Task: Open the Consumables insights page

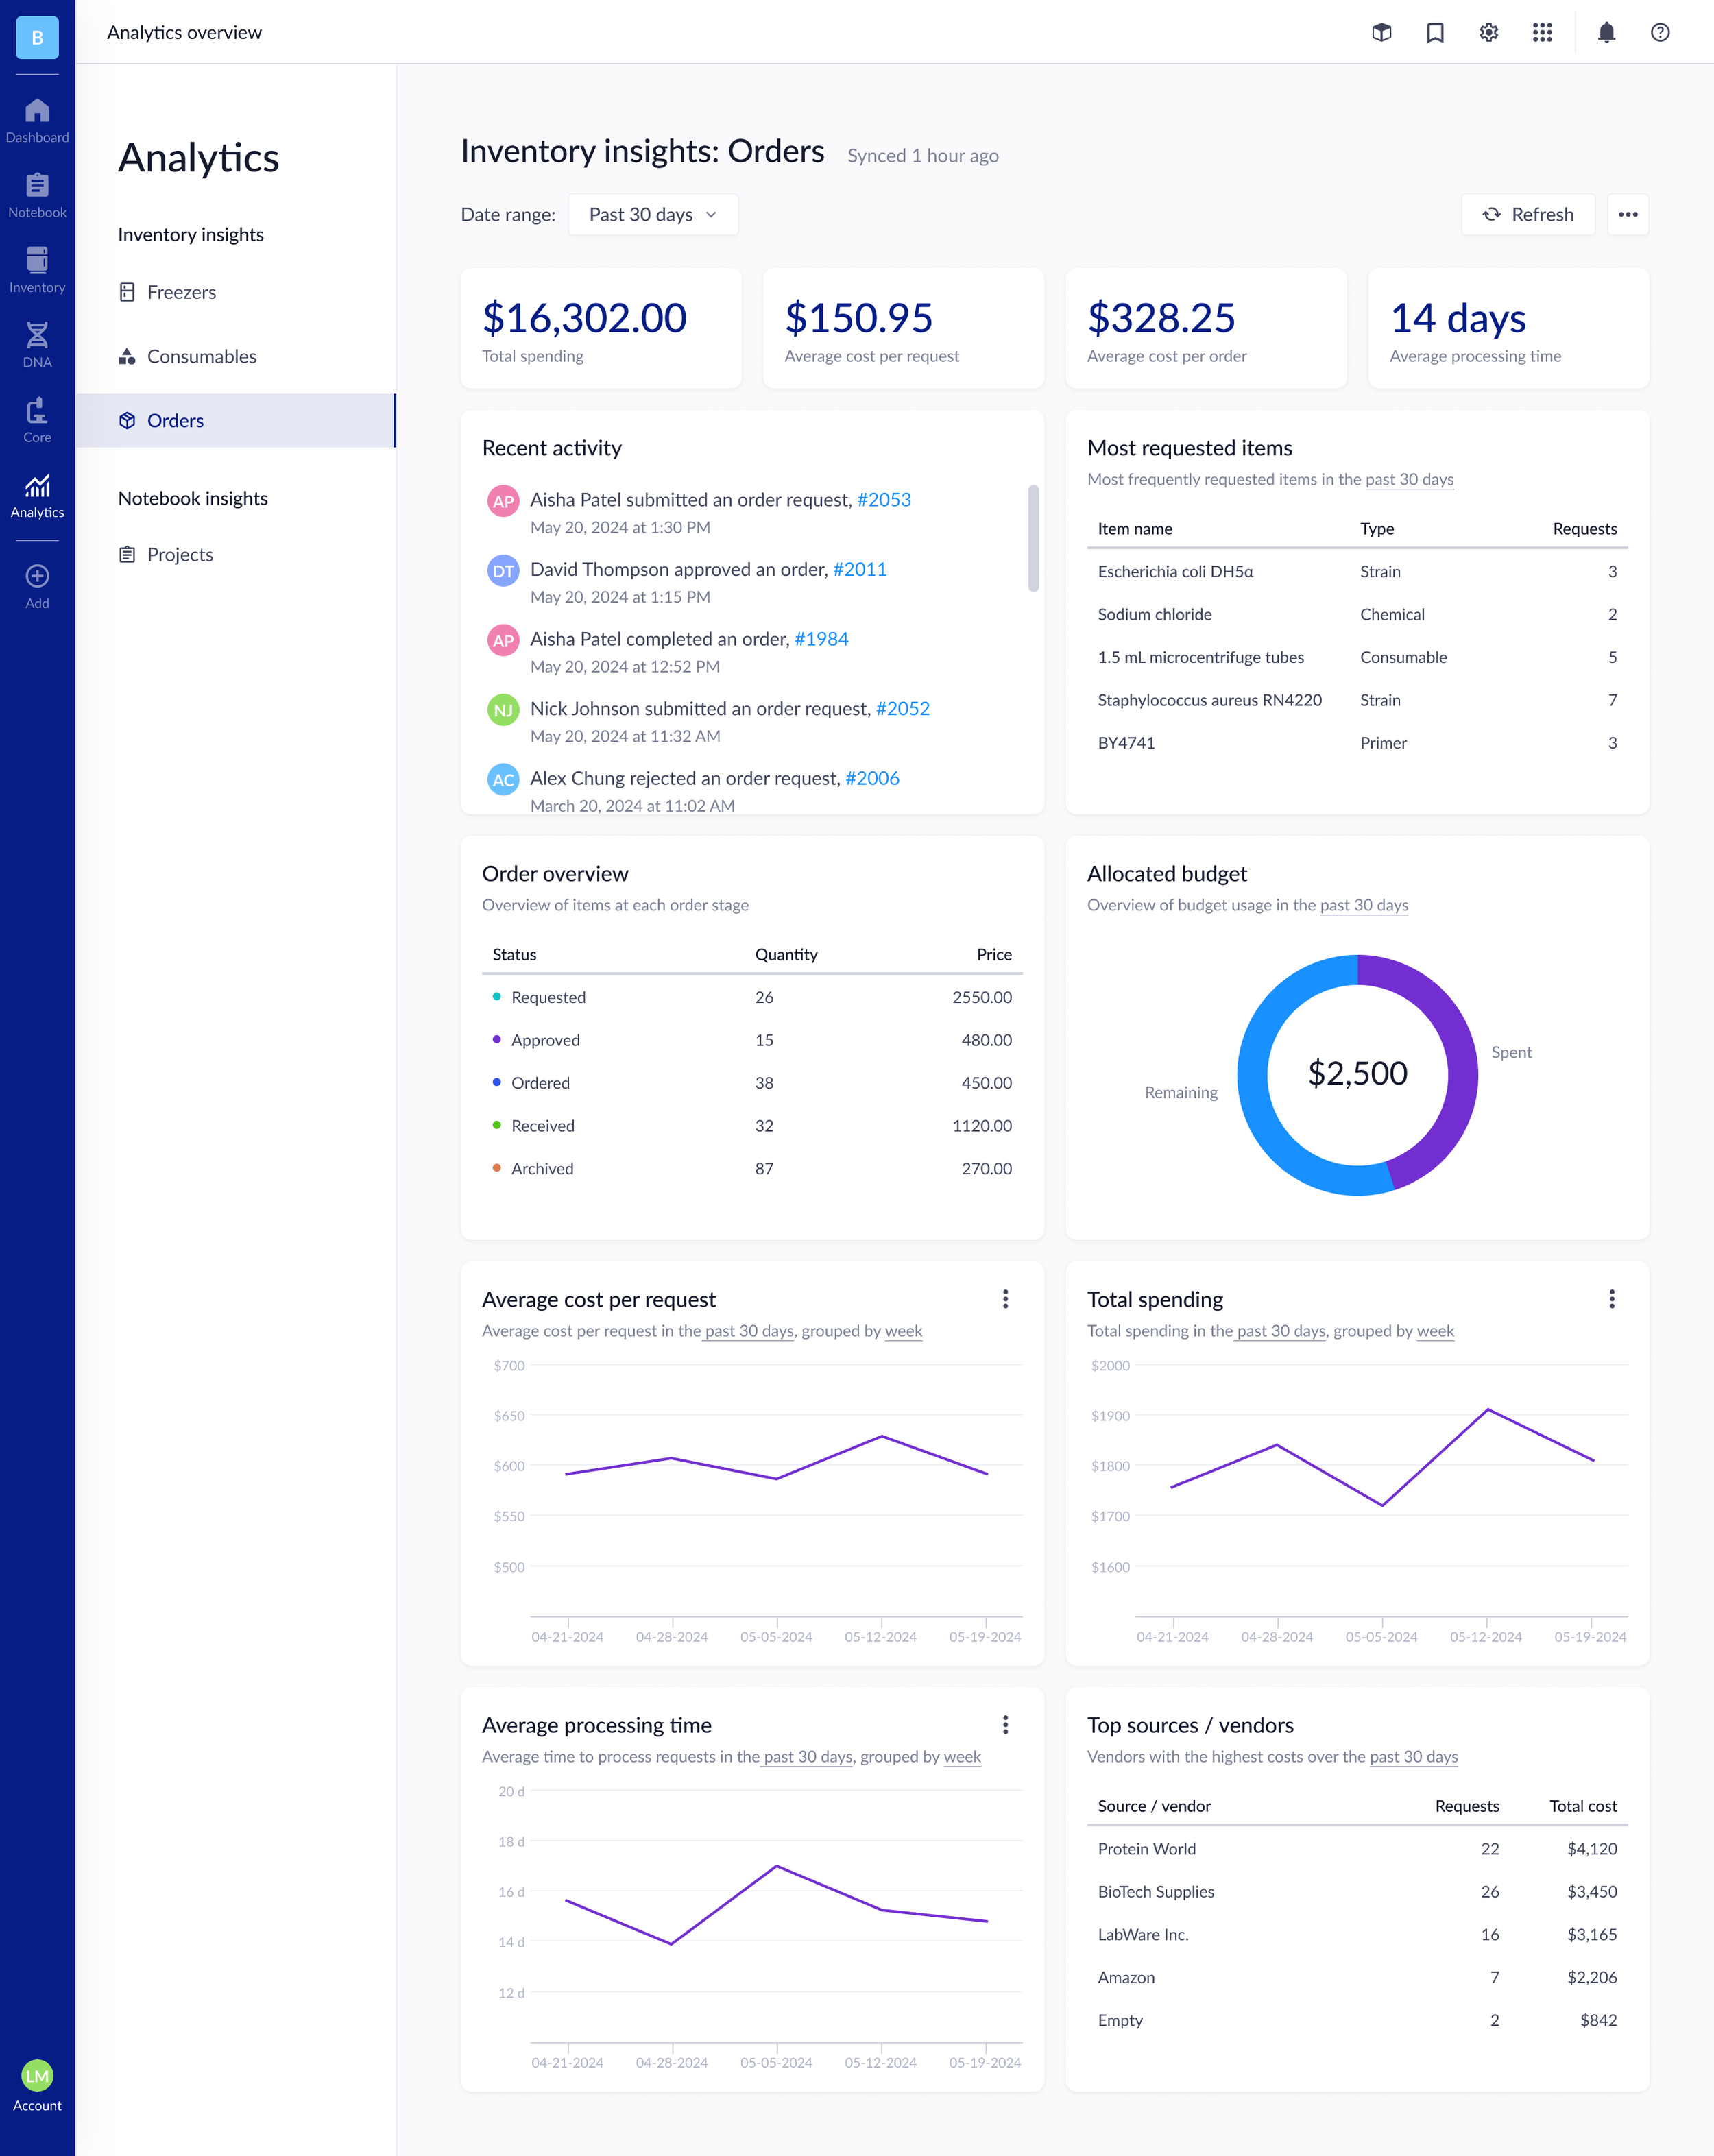Action: point(201,356)
